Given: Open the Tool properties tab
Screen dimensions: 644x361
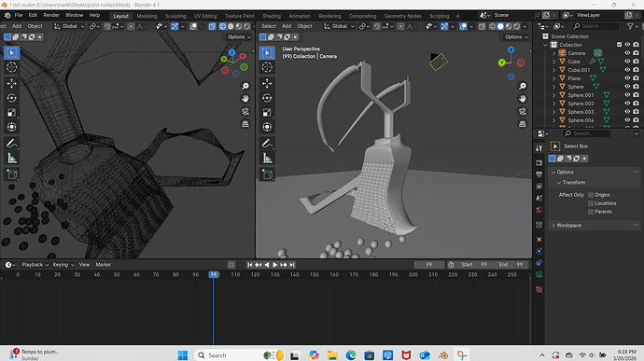Looking at the screenshot, I should pyautogui.click(x=539, y=148).
